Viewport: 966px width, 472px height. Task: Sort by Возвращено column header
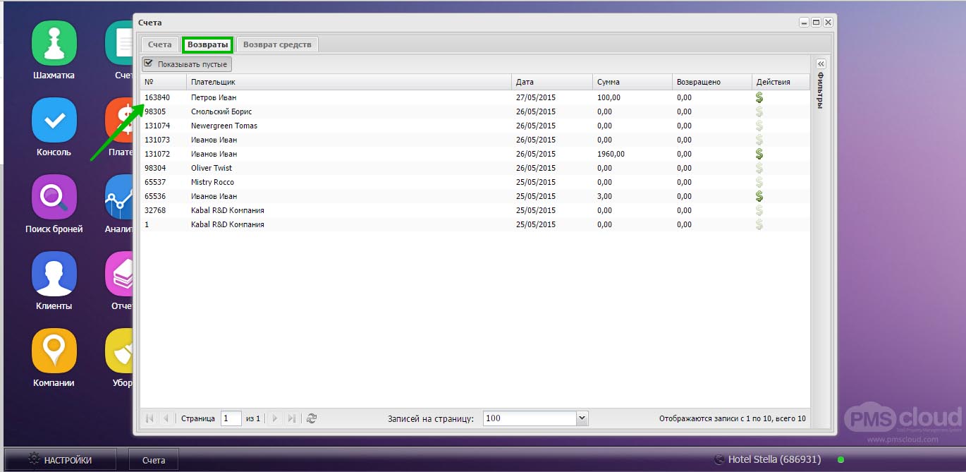(x=712, y=82)
